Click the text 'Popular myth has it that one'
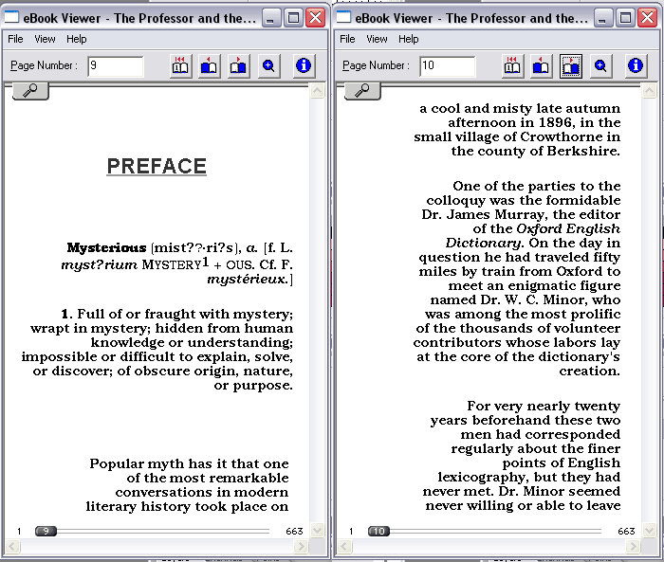Viewport: 664px width, 562px height. pyautogui.click(x=189, y=463)
